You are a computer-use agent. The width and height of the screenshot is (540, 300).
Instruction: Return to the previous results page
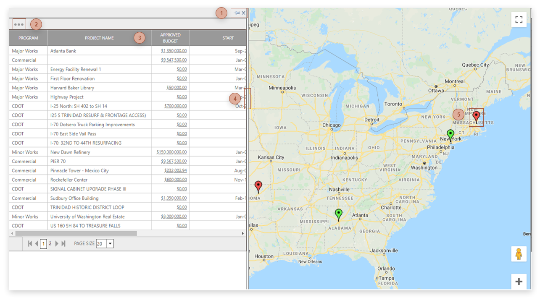coord(36,243)
